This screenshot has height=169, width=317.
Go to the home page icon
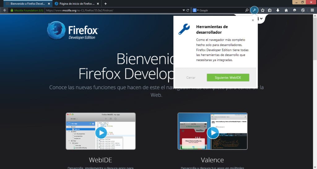tap(286, 10)
